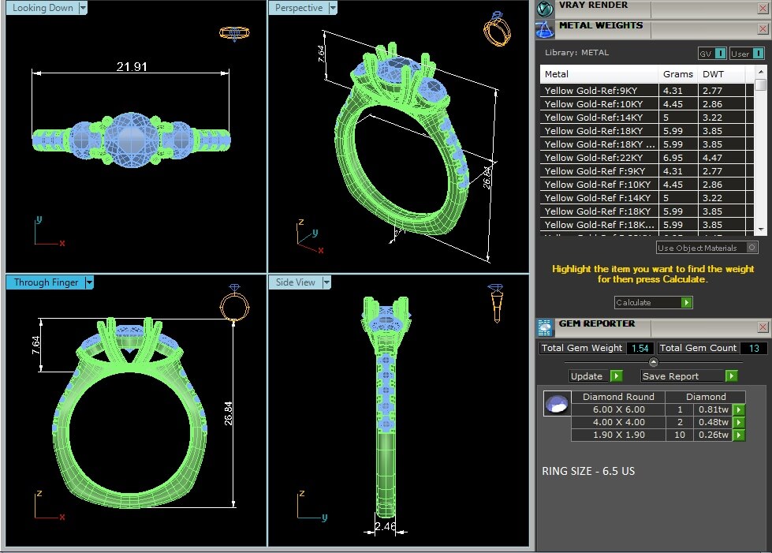Click the round diamond gem thumbnail

[557, 405]
